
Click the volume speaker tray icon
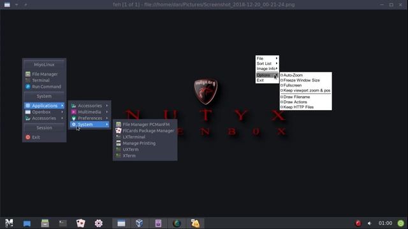(x=370, y=223)
